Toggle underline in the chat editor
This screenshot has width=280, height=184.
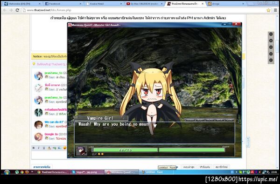44,148
